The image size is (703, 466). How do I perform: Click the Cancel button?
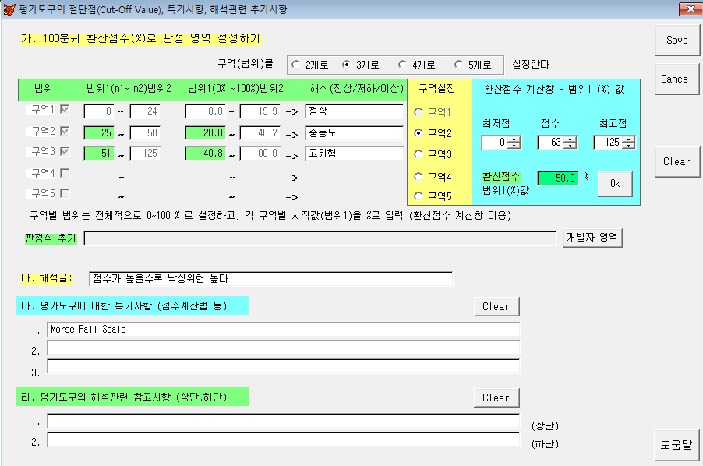point(676,79)
